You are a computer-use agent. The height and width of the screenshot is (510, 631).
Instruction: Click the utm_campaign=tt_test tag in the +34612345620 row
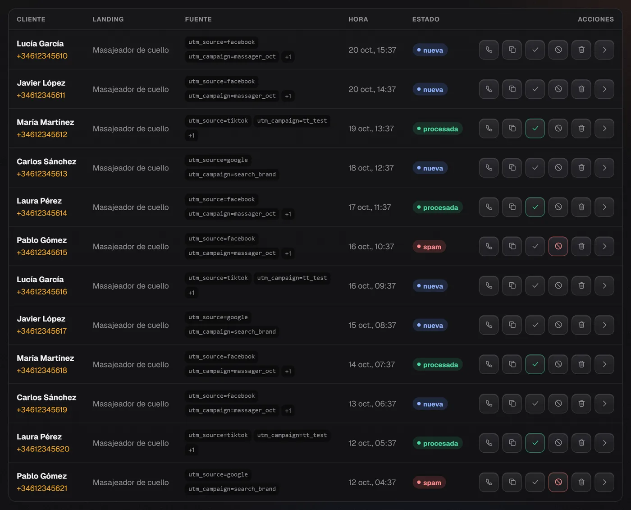coord(292,435)
